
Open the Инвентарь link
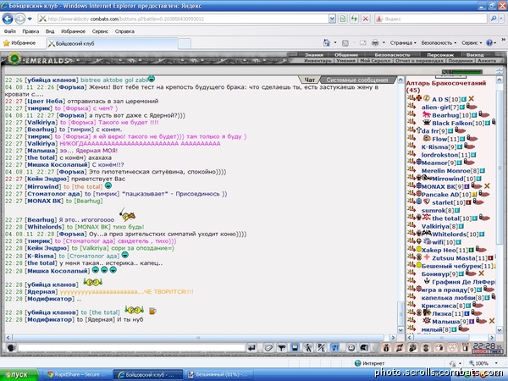click(317, 61)
